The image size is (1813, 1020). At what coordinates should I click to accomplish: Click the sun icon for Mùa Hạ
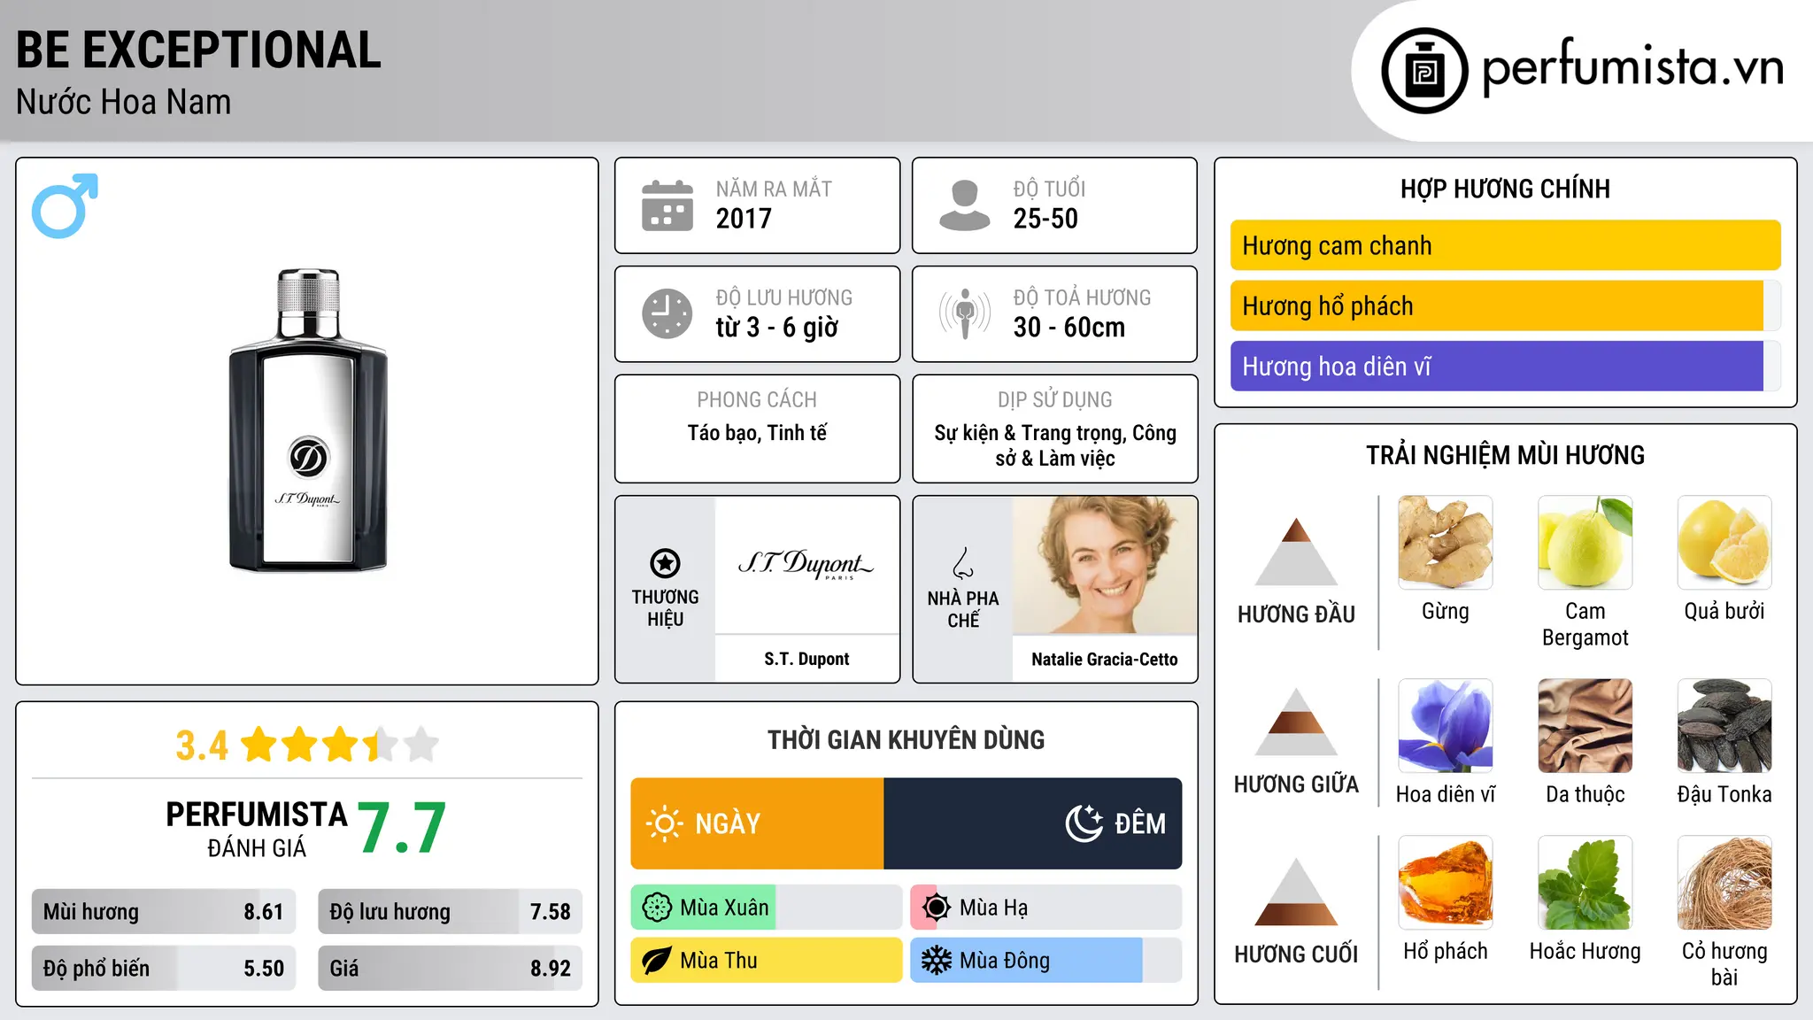pos(936,908)
